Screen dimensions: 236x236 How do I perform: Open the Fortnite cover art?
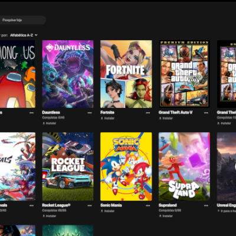pos(126,74)
